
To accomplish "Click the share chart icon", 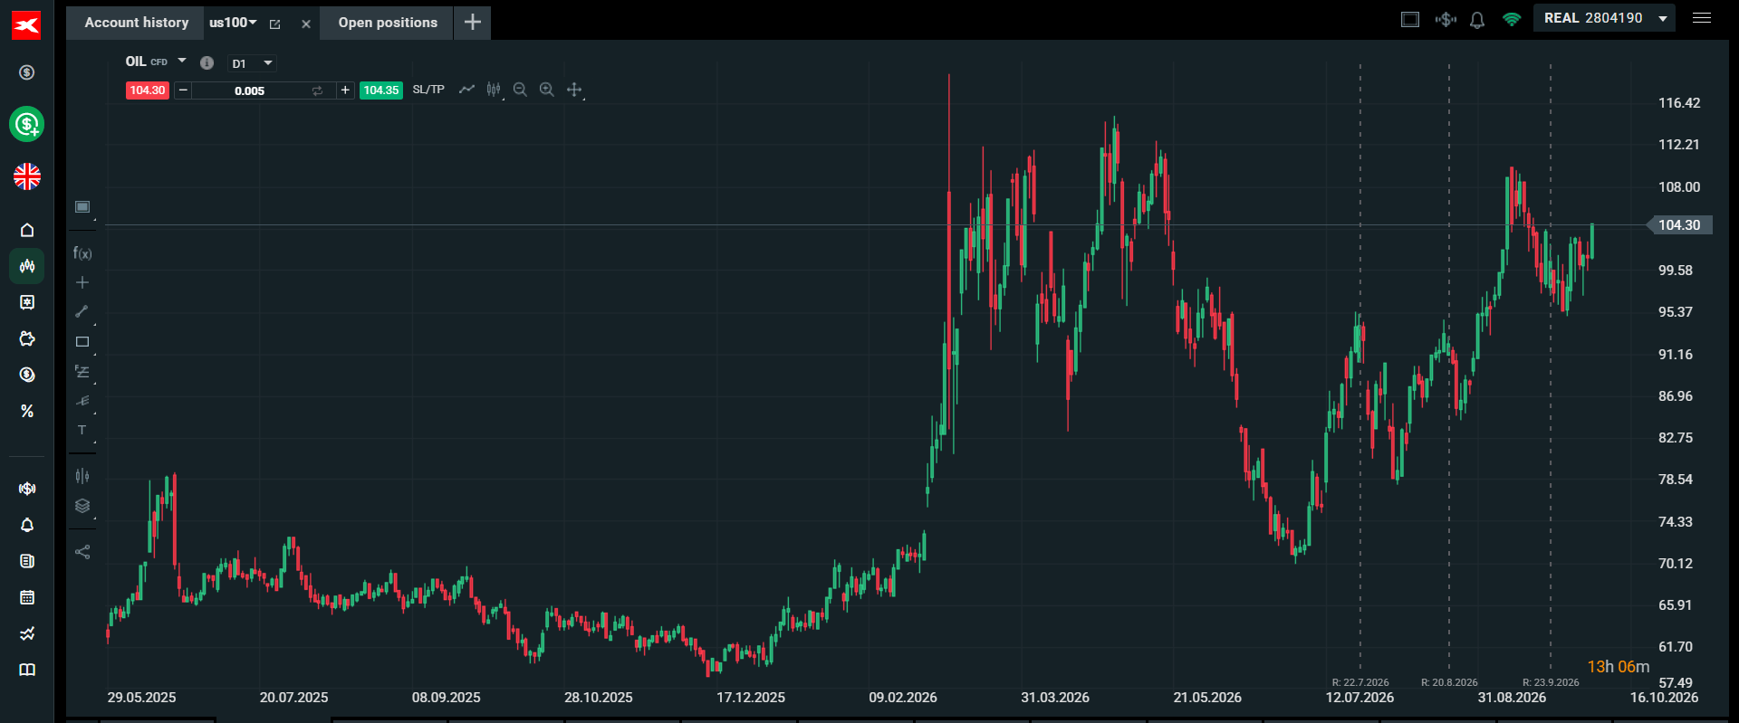I will tap(82, 552).
